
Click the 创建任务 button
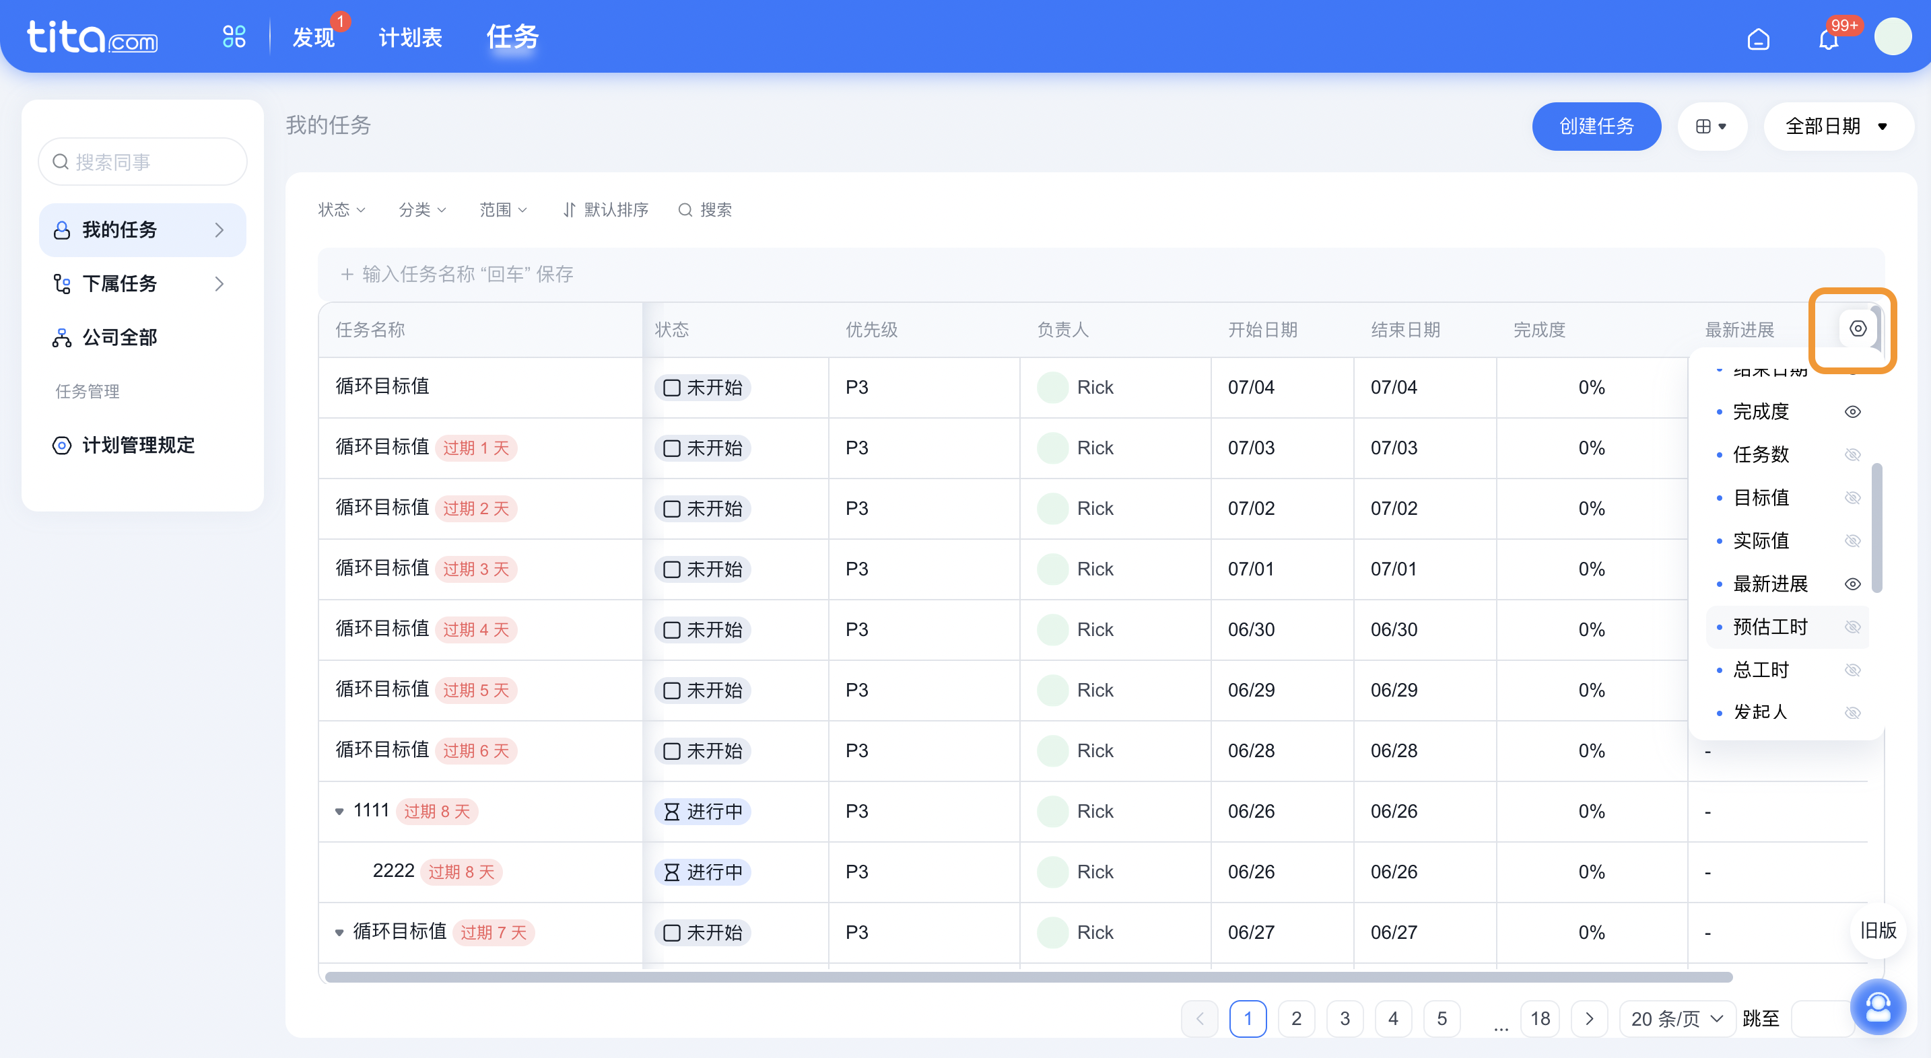[1596, 126]
